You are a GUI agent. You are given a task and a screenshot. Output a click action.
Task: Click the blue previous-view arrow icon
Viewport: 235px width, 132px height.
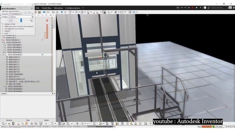tap(62, 12)
